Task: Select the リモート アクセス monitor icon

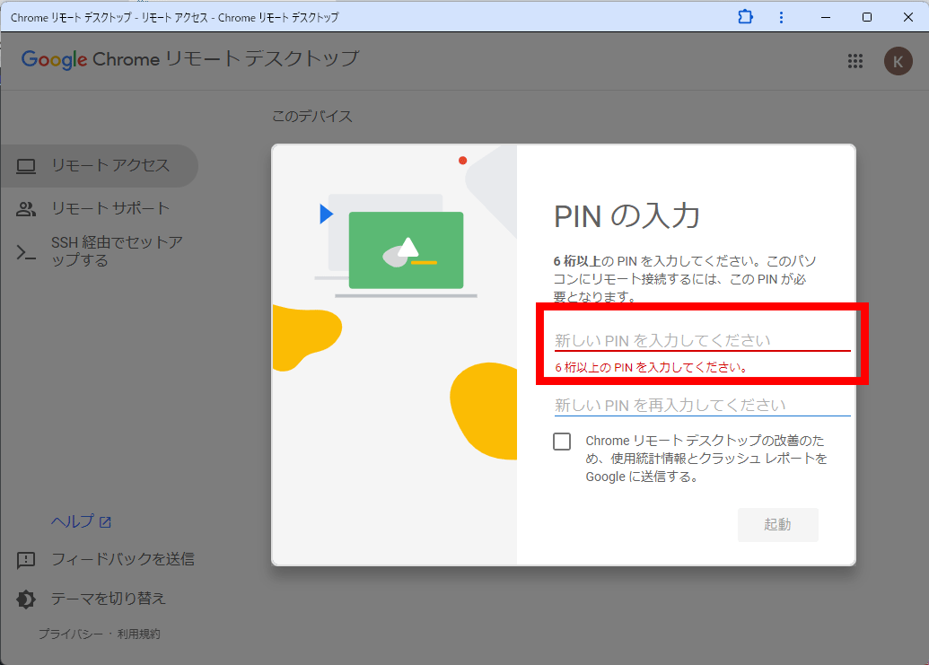Action: (x=26, y=165)
